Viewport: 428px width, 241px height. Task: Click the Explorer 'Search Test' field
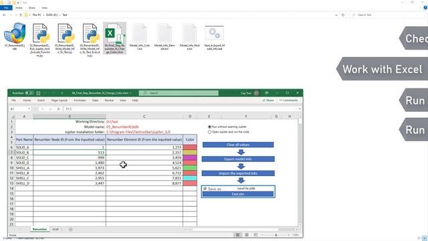click(387, 15)
